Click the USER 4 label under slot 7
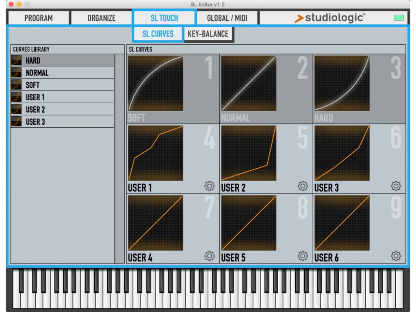 click(140, 258)
